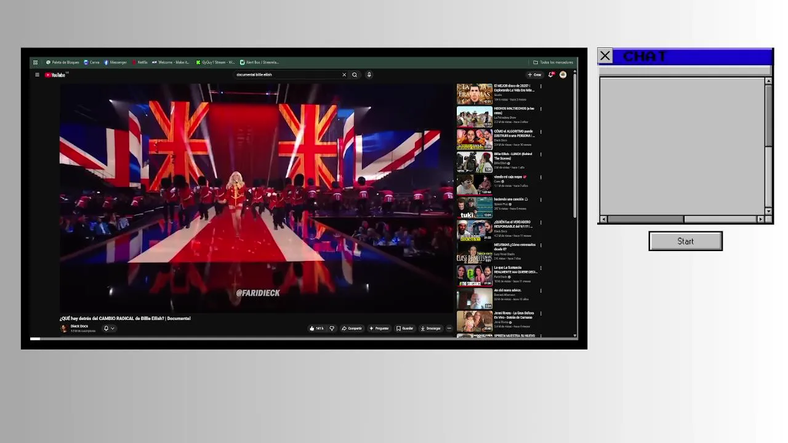Image resolution: width=788 pixels, height=443 pixels.
Task: Open the viendo mi caja negra thumbnail
Action: click(474, 185)
